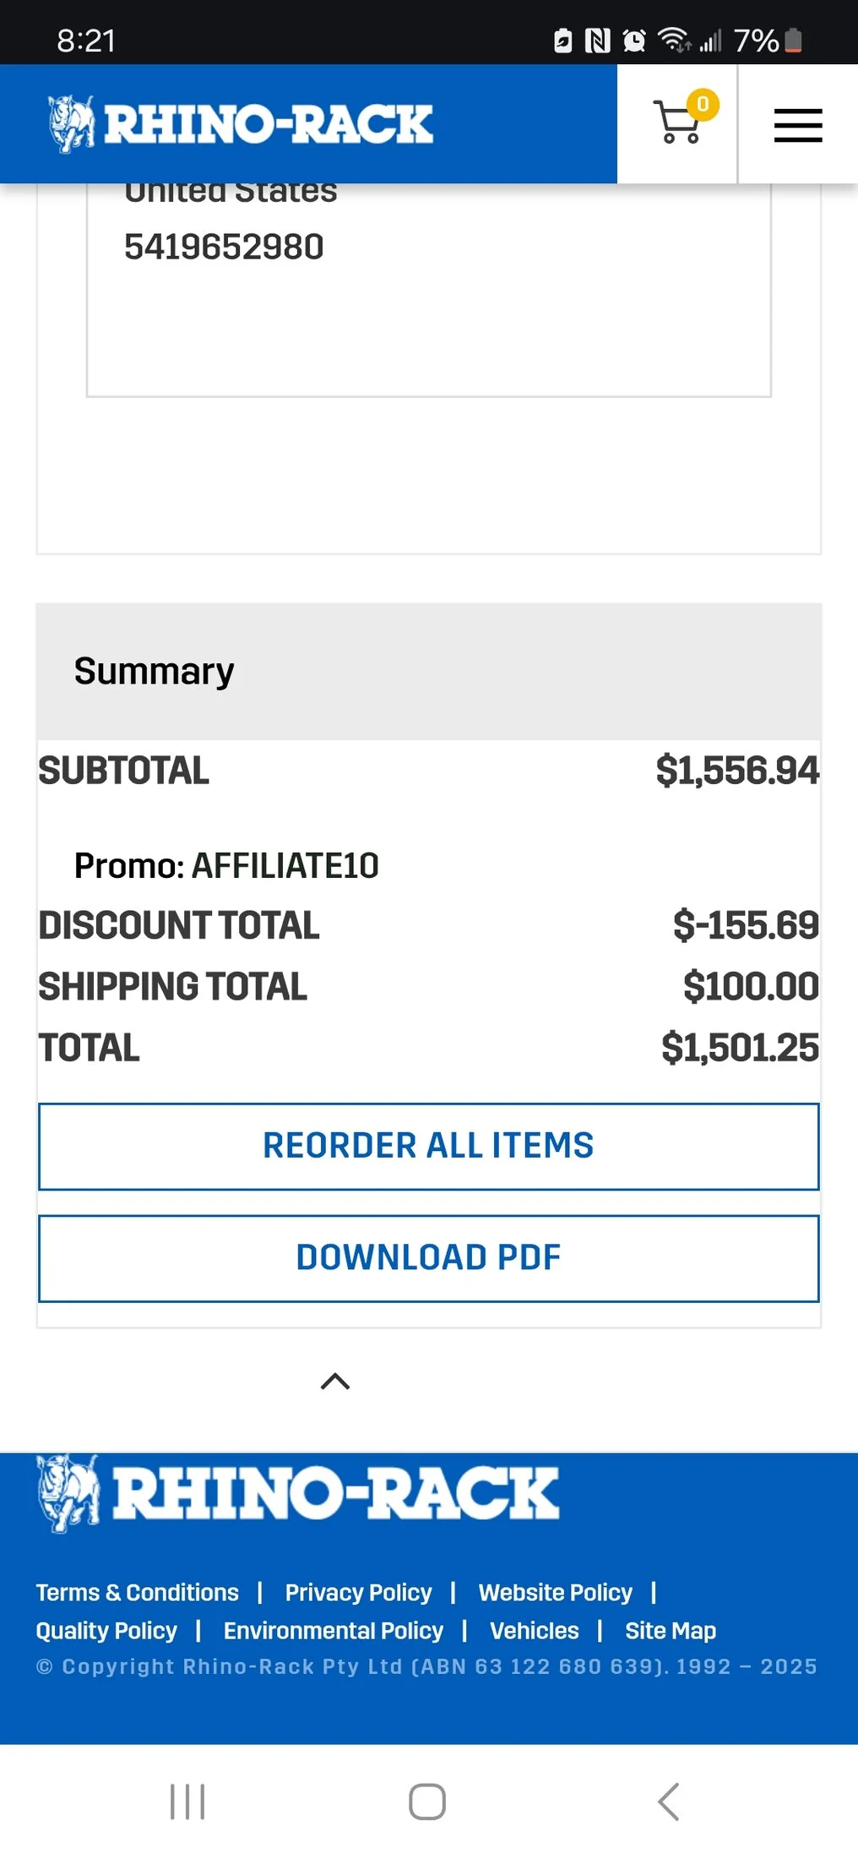Open Environmental Policy link

(x=333, y=1630)
